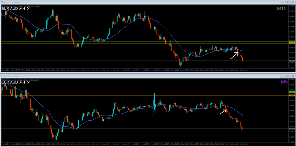
Task: Expand the M5 chart's symbol info arrow
Action: coord(2,80)
